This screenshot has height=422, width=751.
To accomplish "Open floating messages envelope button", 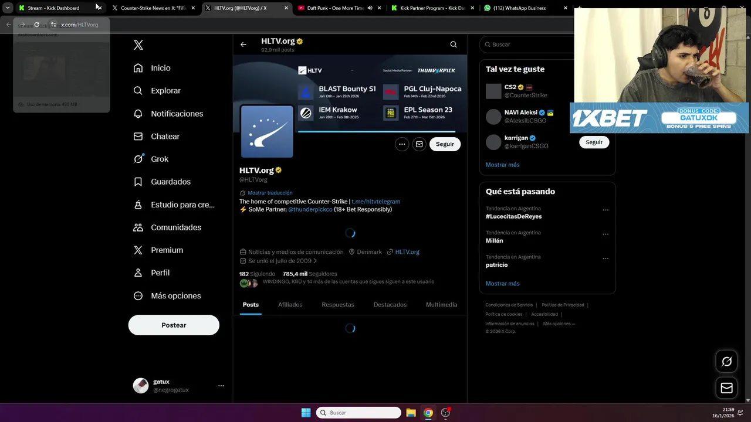I will [x=727, y=388].
